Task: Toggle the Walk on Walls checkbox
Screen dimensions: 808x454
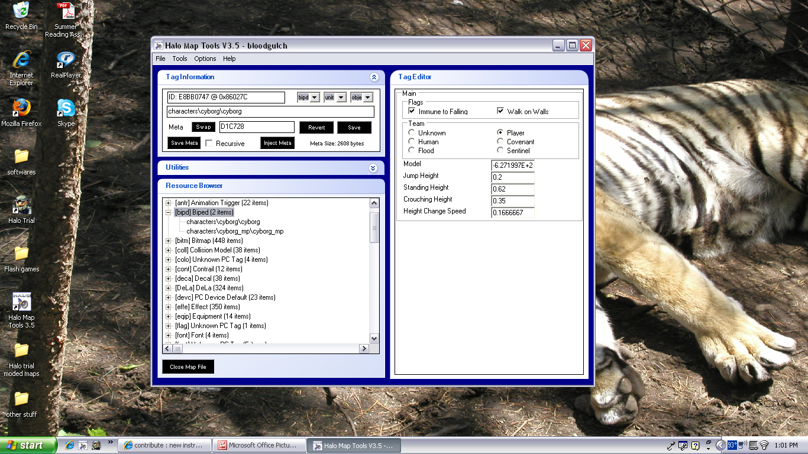Action: coord(500,111)
